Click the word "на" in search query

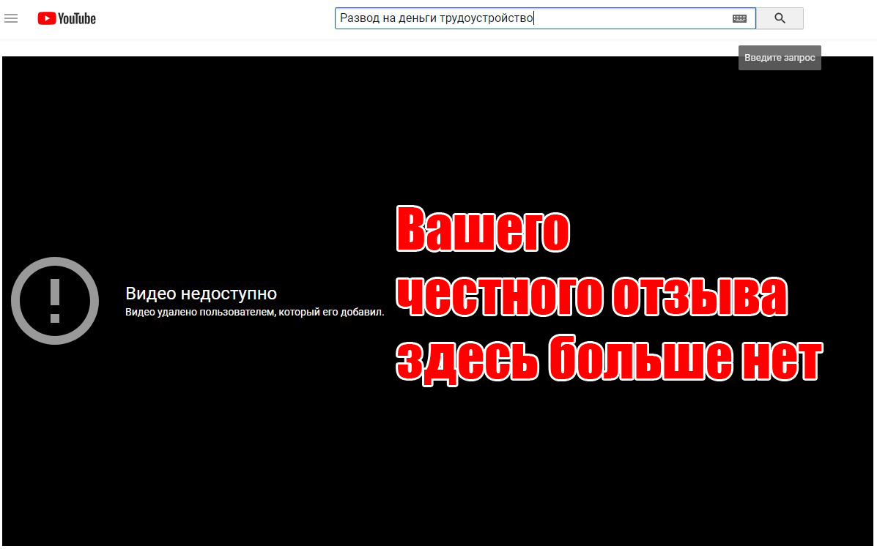click(385, 18)
